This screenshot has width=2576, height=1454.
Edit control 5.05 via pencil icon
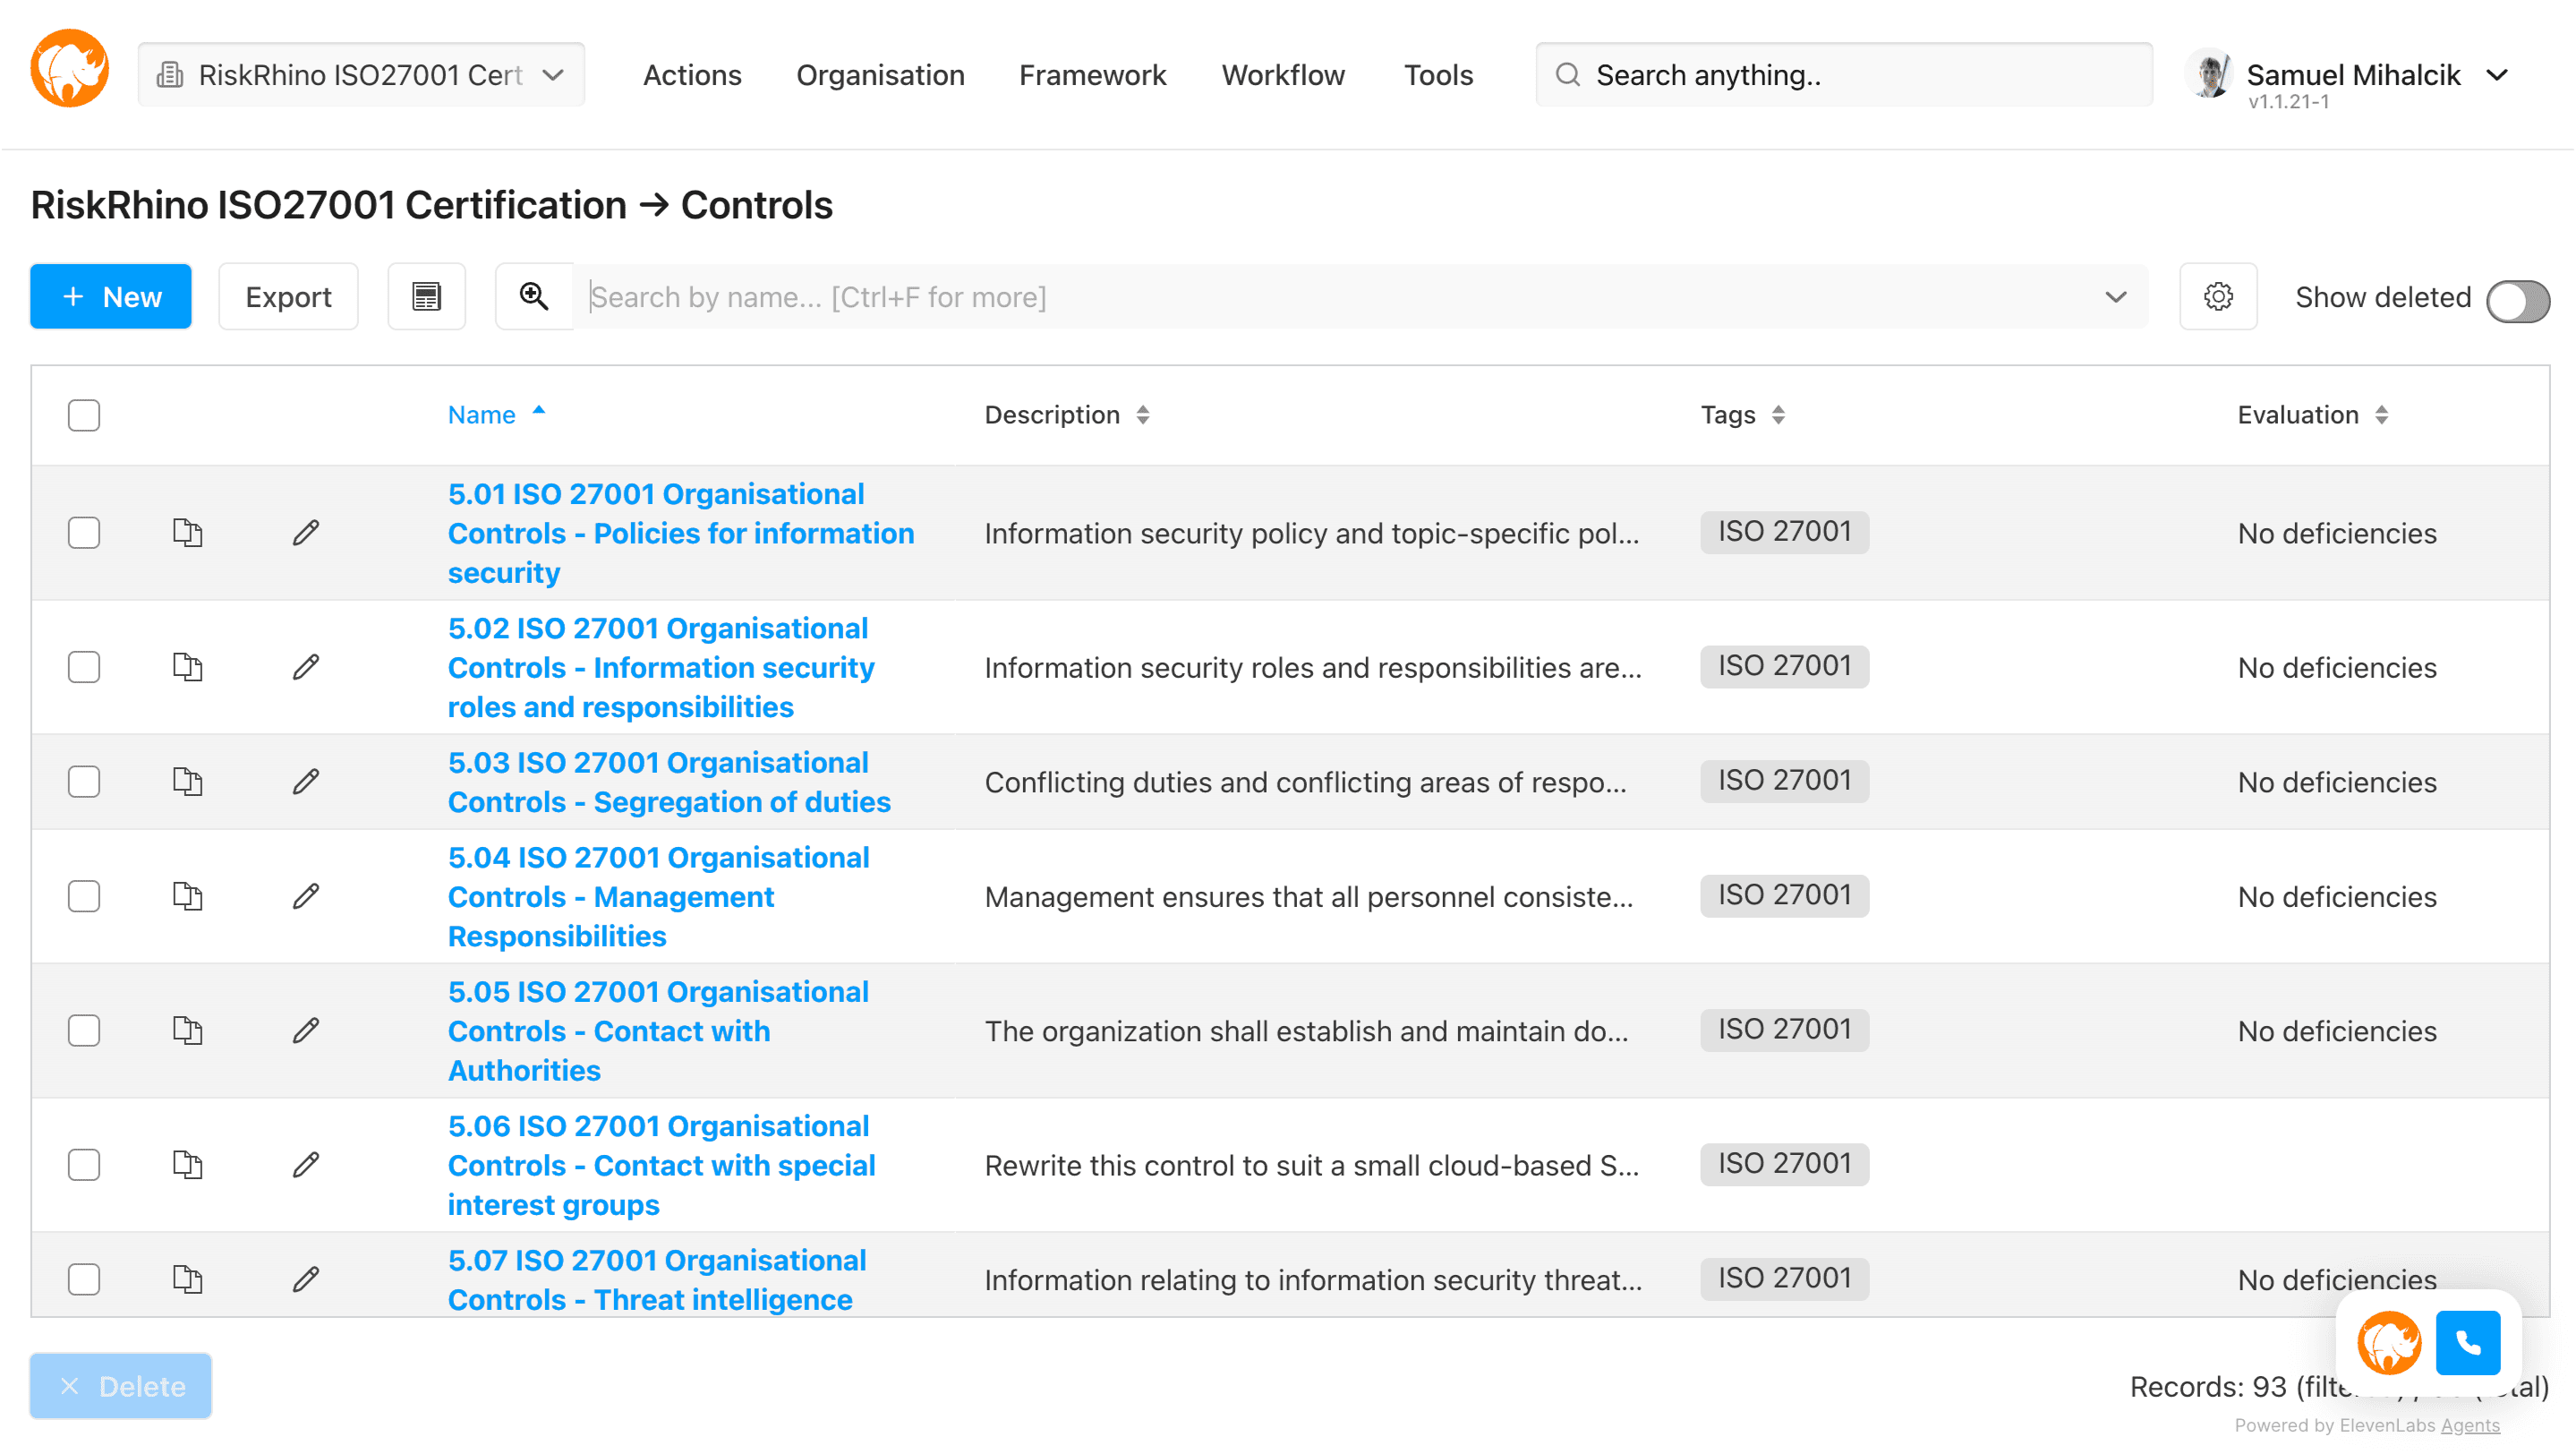click(x=306, y=1031)
